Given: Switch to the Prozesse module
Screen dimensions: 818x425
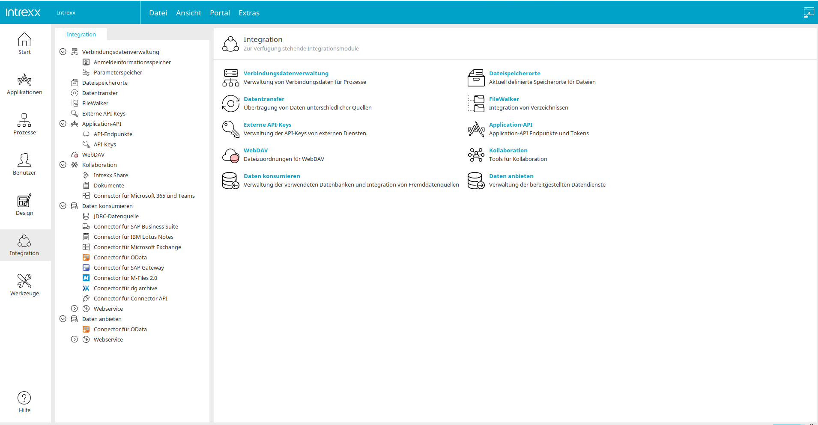Looking at the screenshot, I should click(x=24, y=125).
